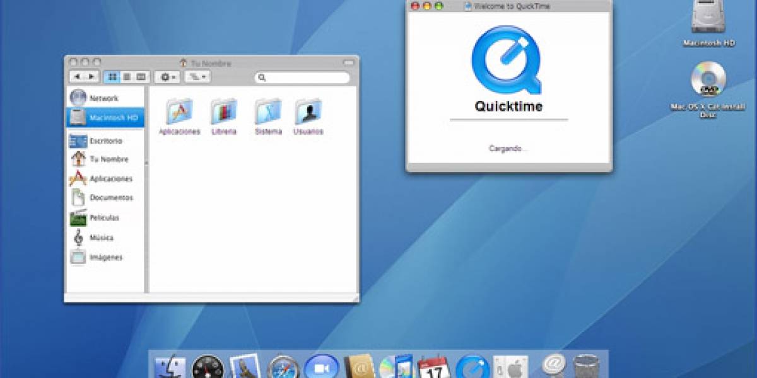Minimize the Welcome to QuickTime window
Image resolution: width=757 pixels, height=378 pixels.
pyautogui.click(x=427, y=6)
